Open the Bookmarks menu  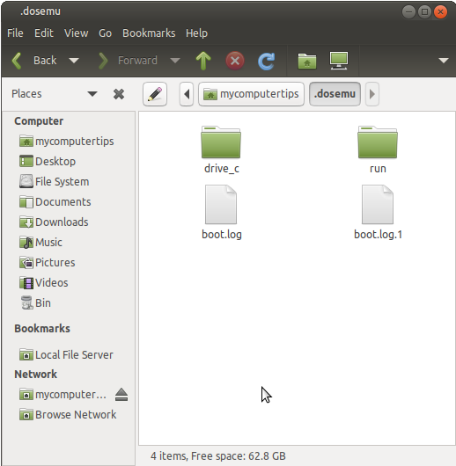[149, 33]
